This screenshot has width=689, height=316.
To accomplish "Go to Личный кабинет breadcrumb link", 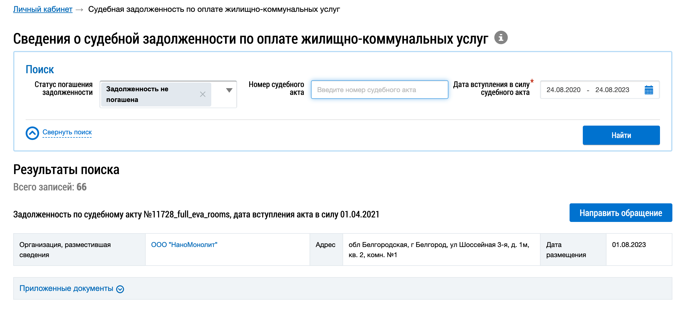I will pos(43,9).
